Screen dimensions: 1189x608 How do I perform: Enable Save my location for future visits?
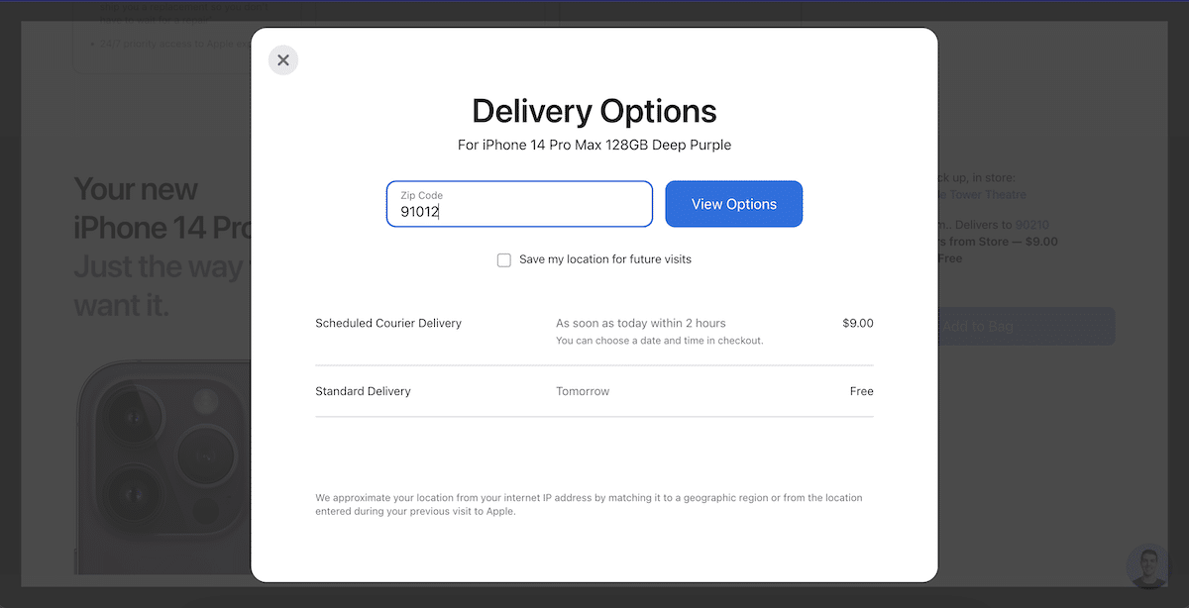tap(504, 260)
